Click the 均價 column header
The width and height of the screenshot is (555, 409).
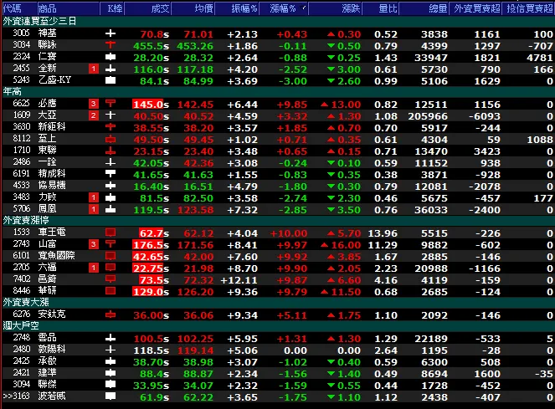[193, 8]
